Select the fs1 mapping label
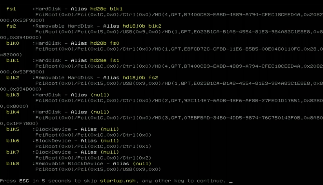 click(x=11, y=9)
